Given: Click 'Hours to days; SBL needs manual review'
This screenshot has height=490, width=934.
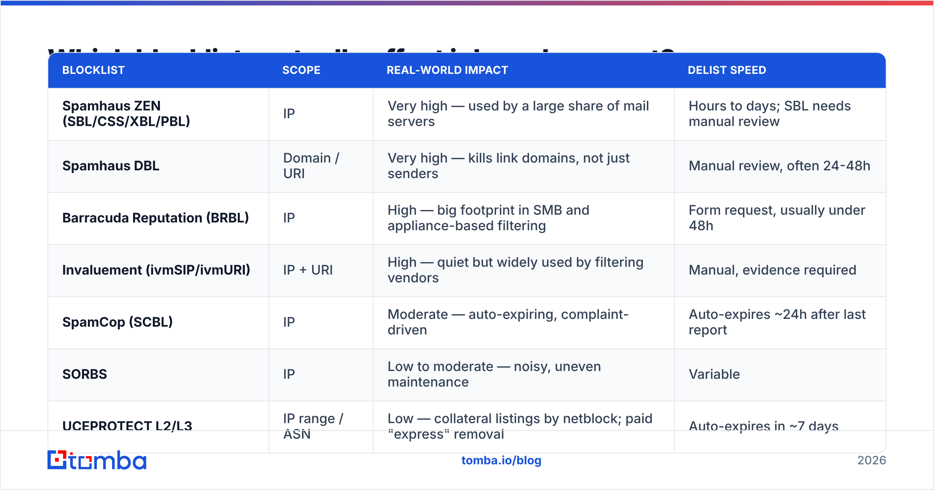Looking at the screenshot, I should 780,114.
